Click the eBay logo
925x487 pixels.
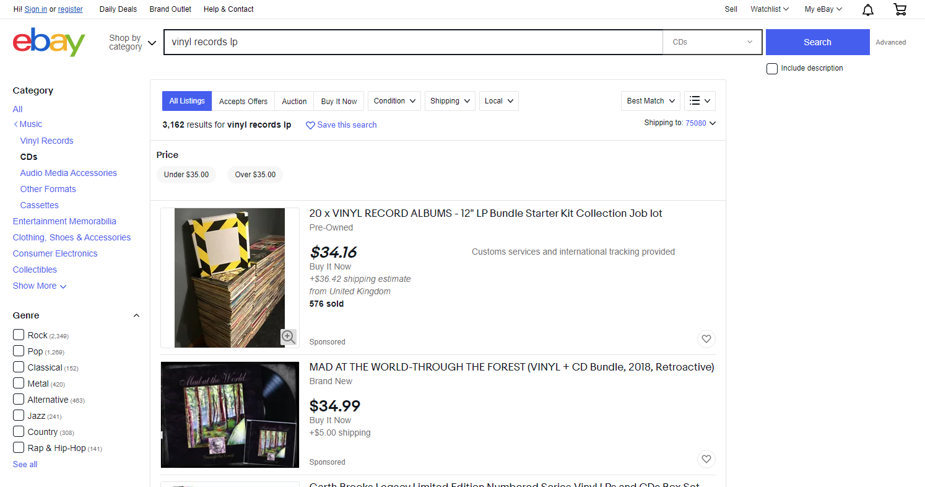(49, 42)
